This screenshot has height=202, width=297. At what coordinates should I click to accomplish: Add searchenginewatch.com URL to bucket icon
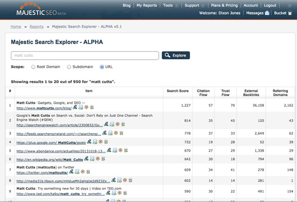[123, 124]
